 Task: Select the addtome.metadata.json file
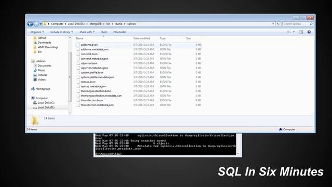coord(94,49)
